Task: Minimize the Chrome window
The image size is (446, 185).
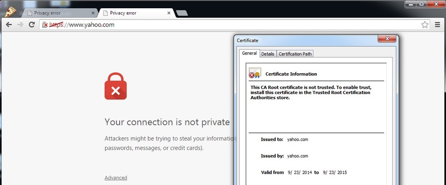Action: click(411, 4)
